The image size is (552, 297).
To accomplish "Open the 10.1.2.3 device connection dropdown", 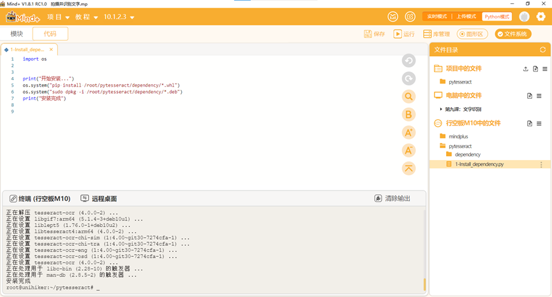I will (119, 17).
